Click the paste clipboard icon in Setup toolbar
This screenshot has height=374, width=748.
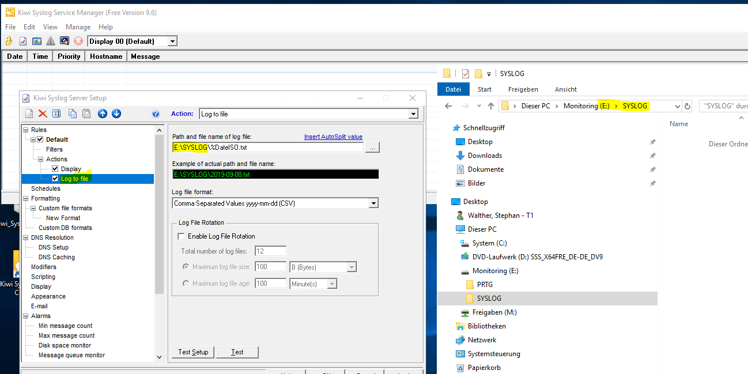[x=86, y=114]
